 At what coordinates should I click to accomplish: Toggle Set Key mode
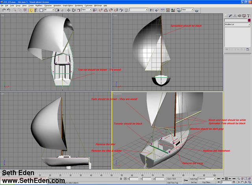pos(193,182)
